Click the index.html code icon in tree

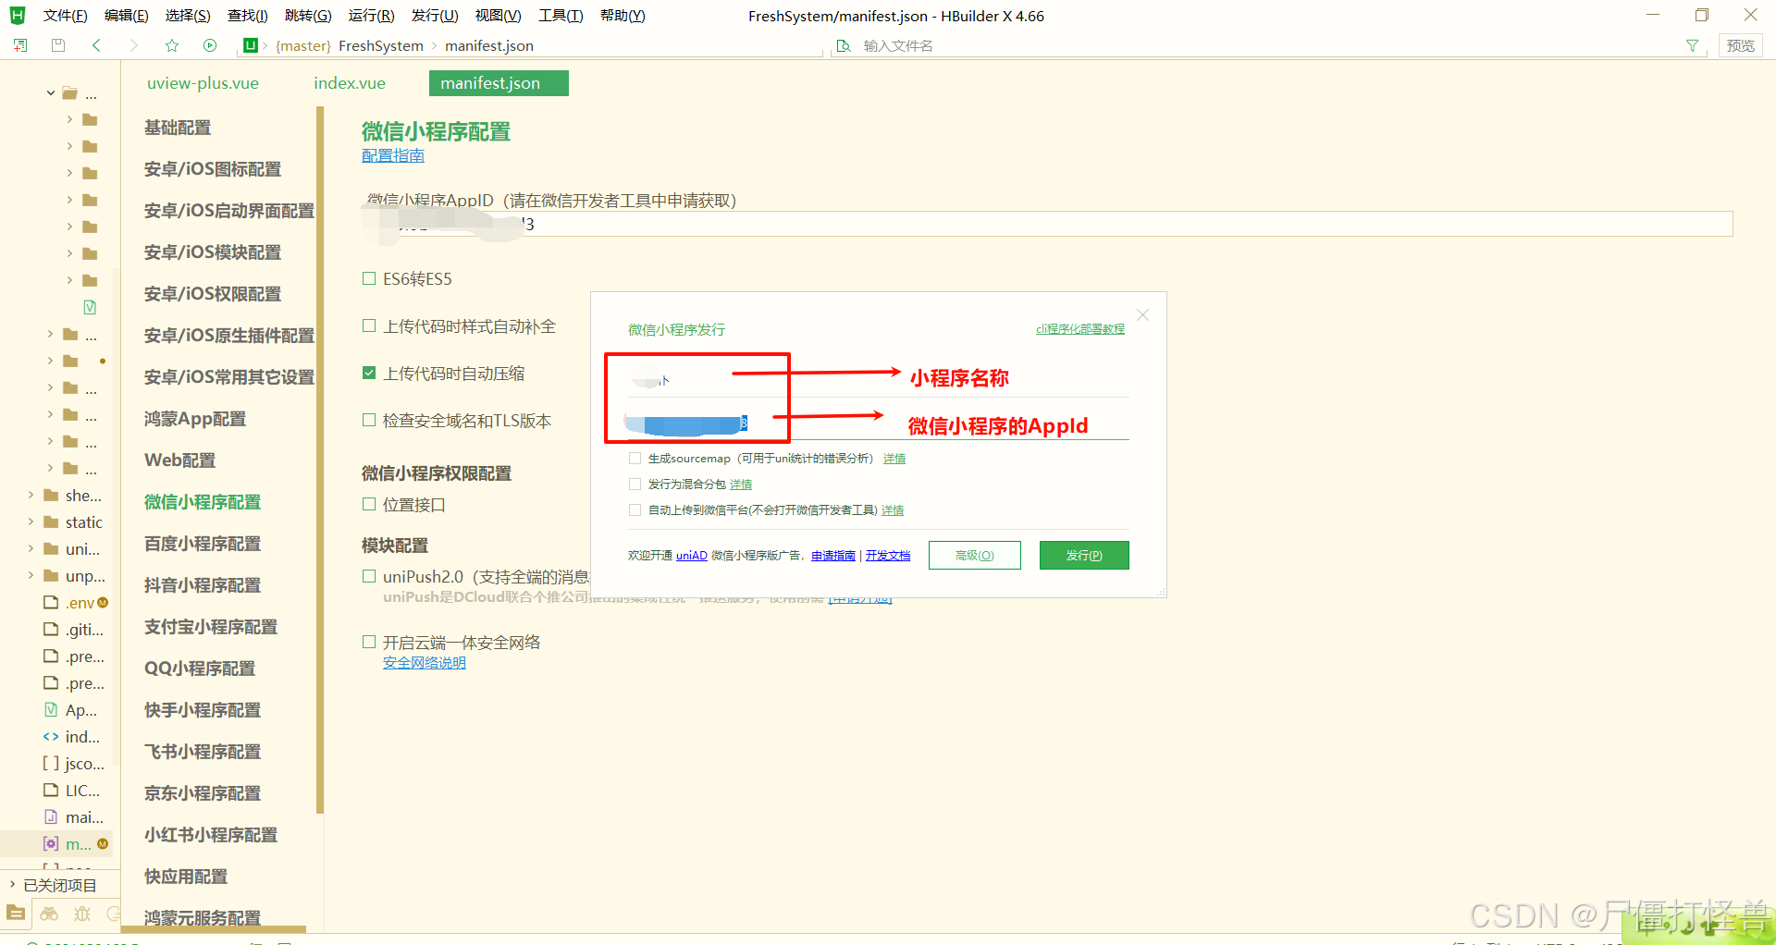[51, 737]
